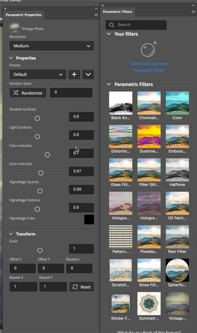This screenshot has width=197, height=333.
Task: Click the Rotation field
Action: pos(79,269)
